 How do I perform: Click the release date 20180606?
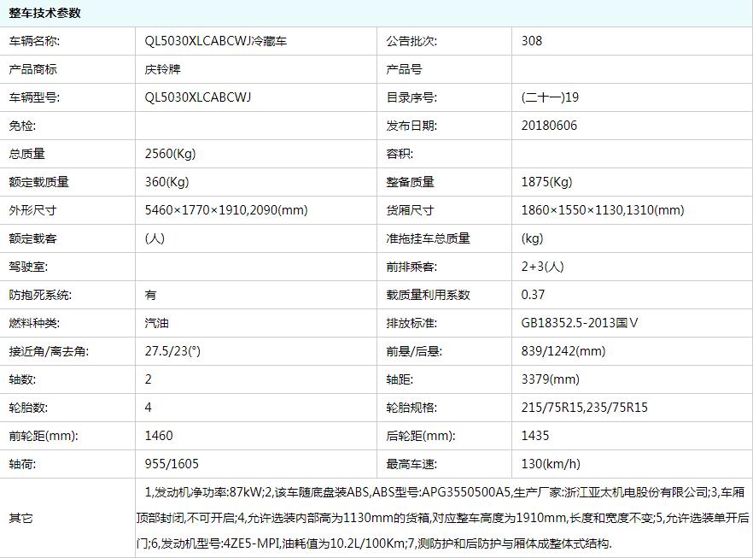click(549, 126)
